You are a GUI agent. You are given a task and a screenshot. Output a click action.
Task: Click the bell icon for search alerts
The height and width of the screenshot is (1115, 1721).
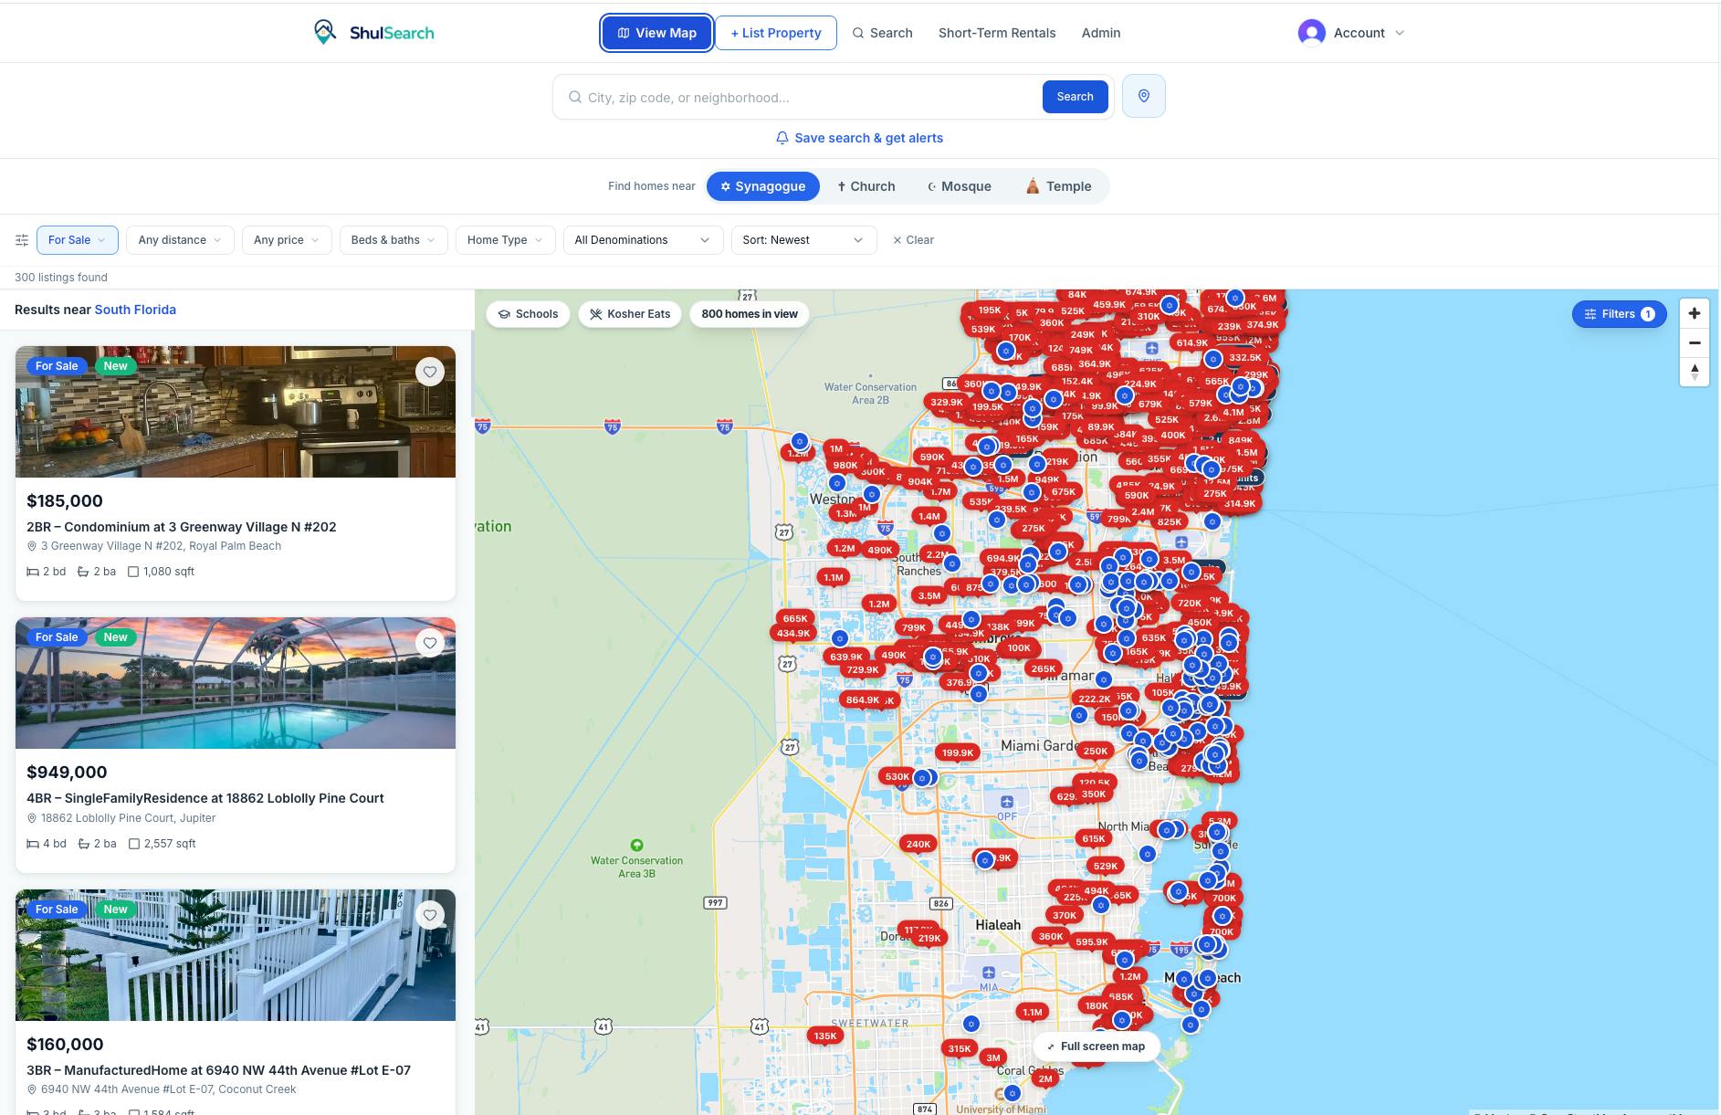pos(782,138)
